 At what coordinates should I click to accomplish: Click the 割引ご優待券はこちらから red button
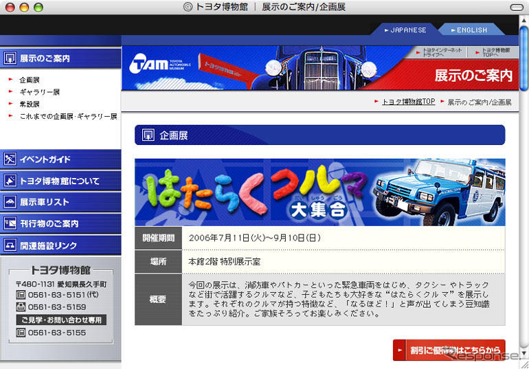(449, 350)
